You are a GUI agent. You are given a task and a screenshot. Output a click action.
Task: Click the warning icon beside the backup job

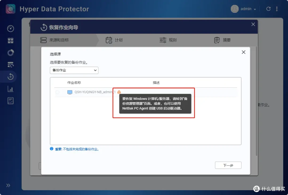coord(119,92)
